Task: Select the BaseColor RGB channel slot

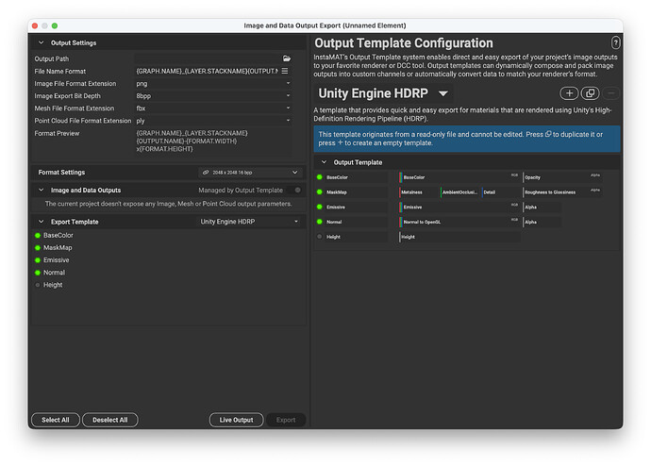Action: click(x=459, y=177)
